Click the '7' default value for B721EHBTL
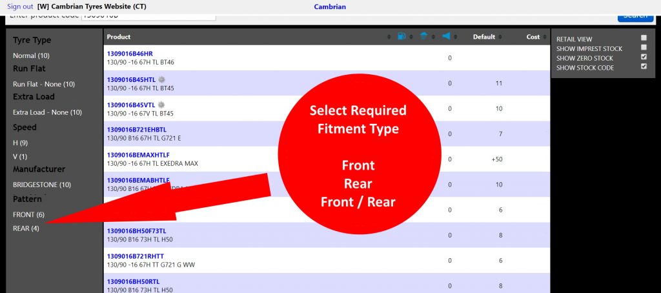This screenshot has height=293, width=661. pos(501,134)
